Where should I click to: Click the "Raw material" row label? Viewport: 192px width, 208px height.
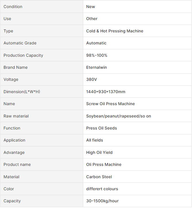tap(16, 116)
